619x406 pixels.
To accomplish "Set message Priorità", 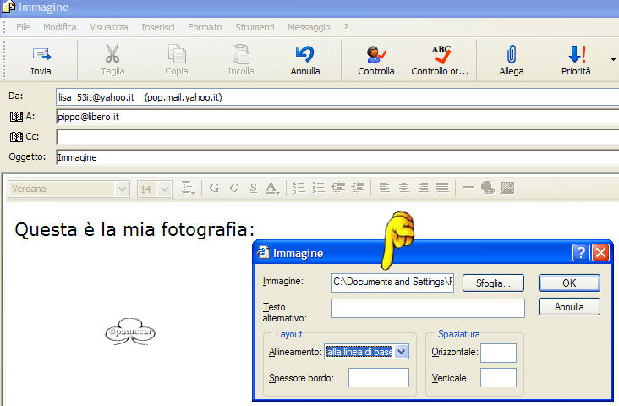I will pos(576,60).
